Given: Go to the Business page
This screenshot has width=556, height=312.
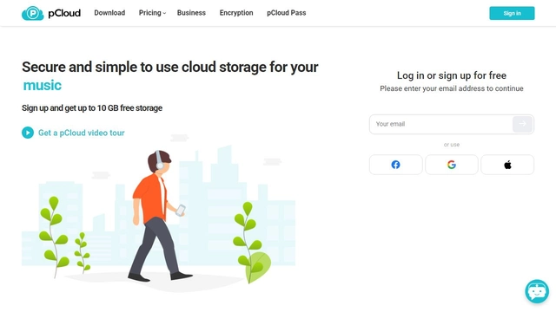Looking at the screenshot, I should (x=191, y=13).
